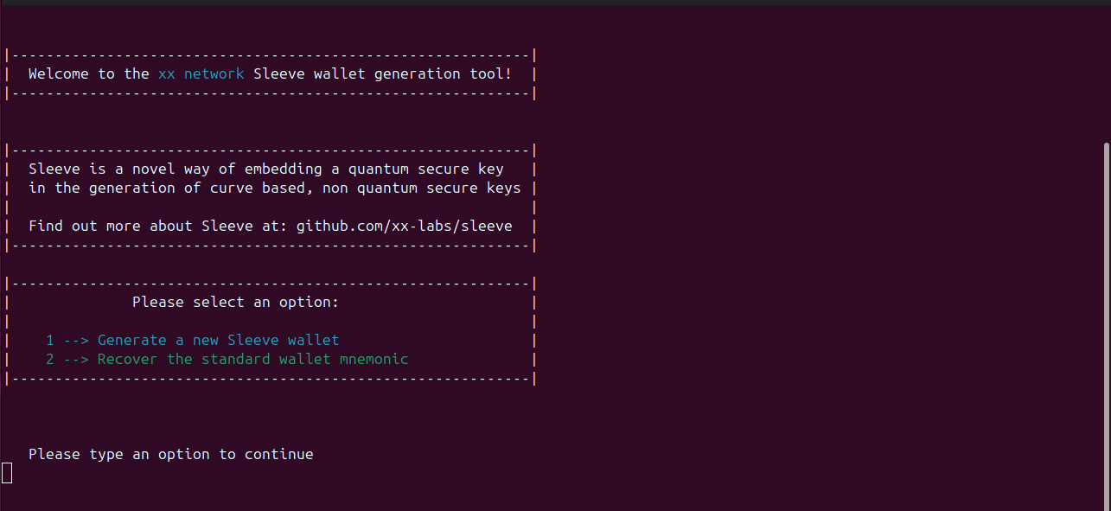Click the number 2 beside the Recover option
Viewport: 1111px width, 511px height.
pyautogui.click(x=50, y=360)
